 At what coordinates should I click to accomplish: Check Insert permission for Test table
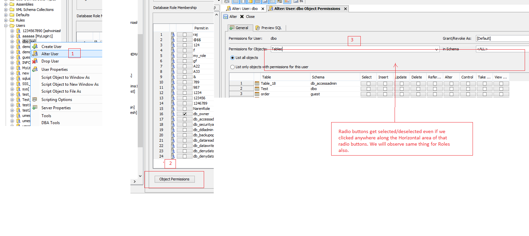pyautogui.click(x=385, y=89)
